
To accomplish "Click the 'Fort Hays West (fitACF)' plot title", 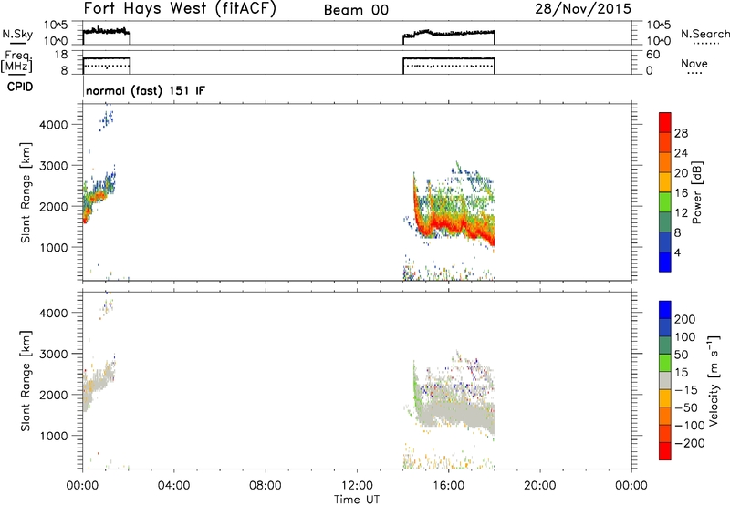I will coord(180,8).
